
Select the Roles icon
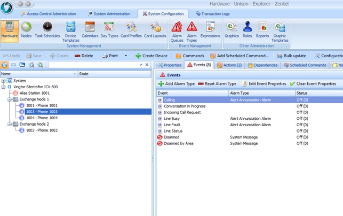(x=248, y=30)
